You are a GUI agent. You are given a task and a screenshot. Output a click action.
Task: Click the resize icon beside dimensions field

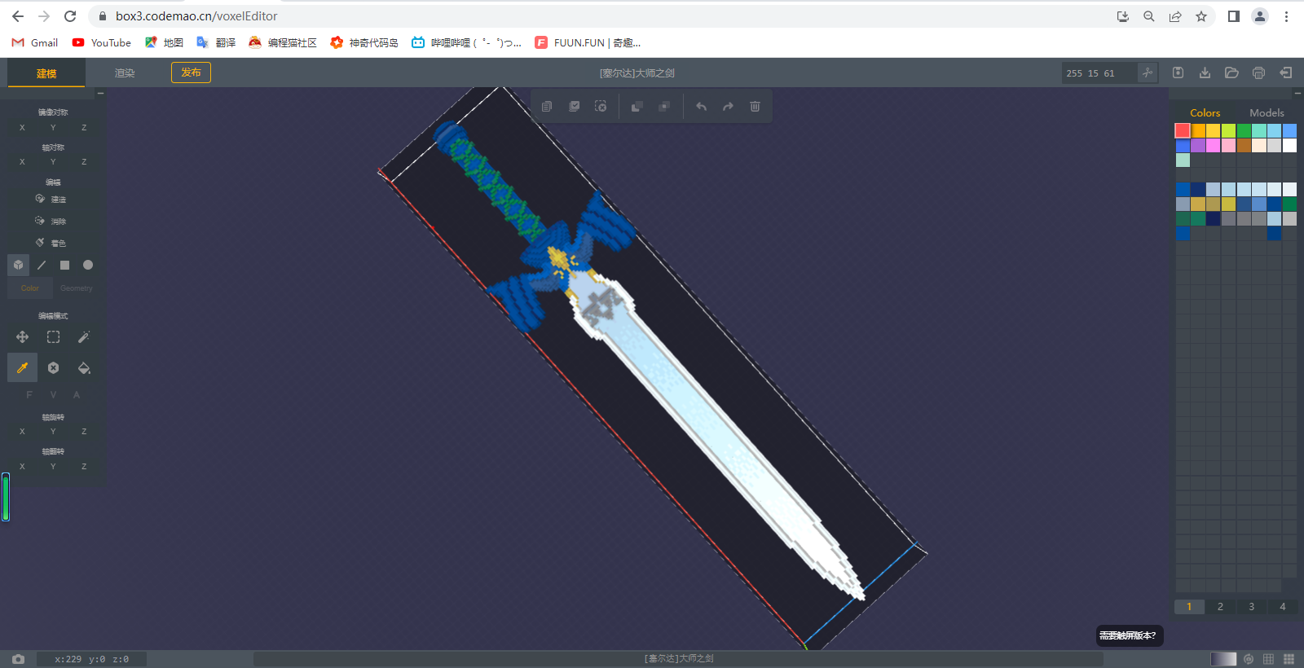point(1148,73)
